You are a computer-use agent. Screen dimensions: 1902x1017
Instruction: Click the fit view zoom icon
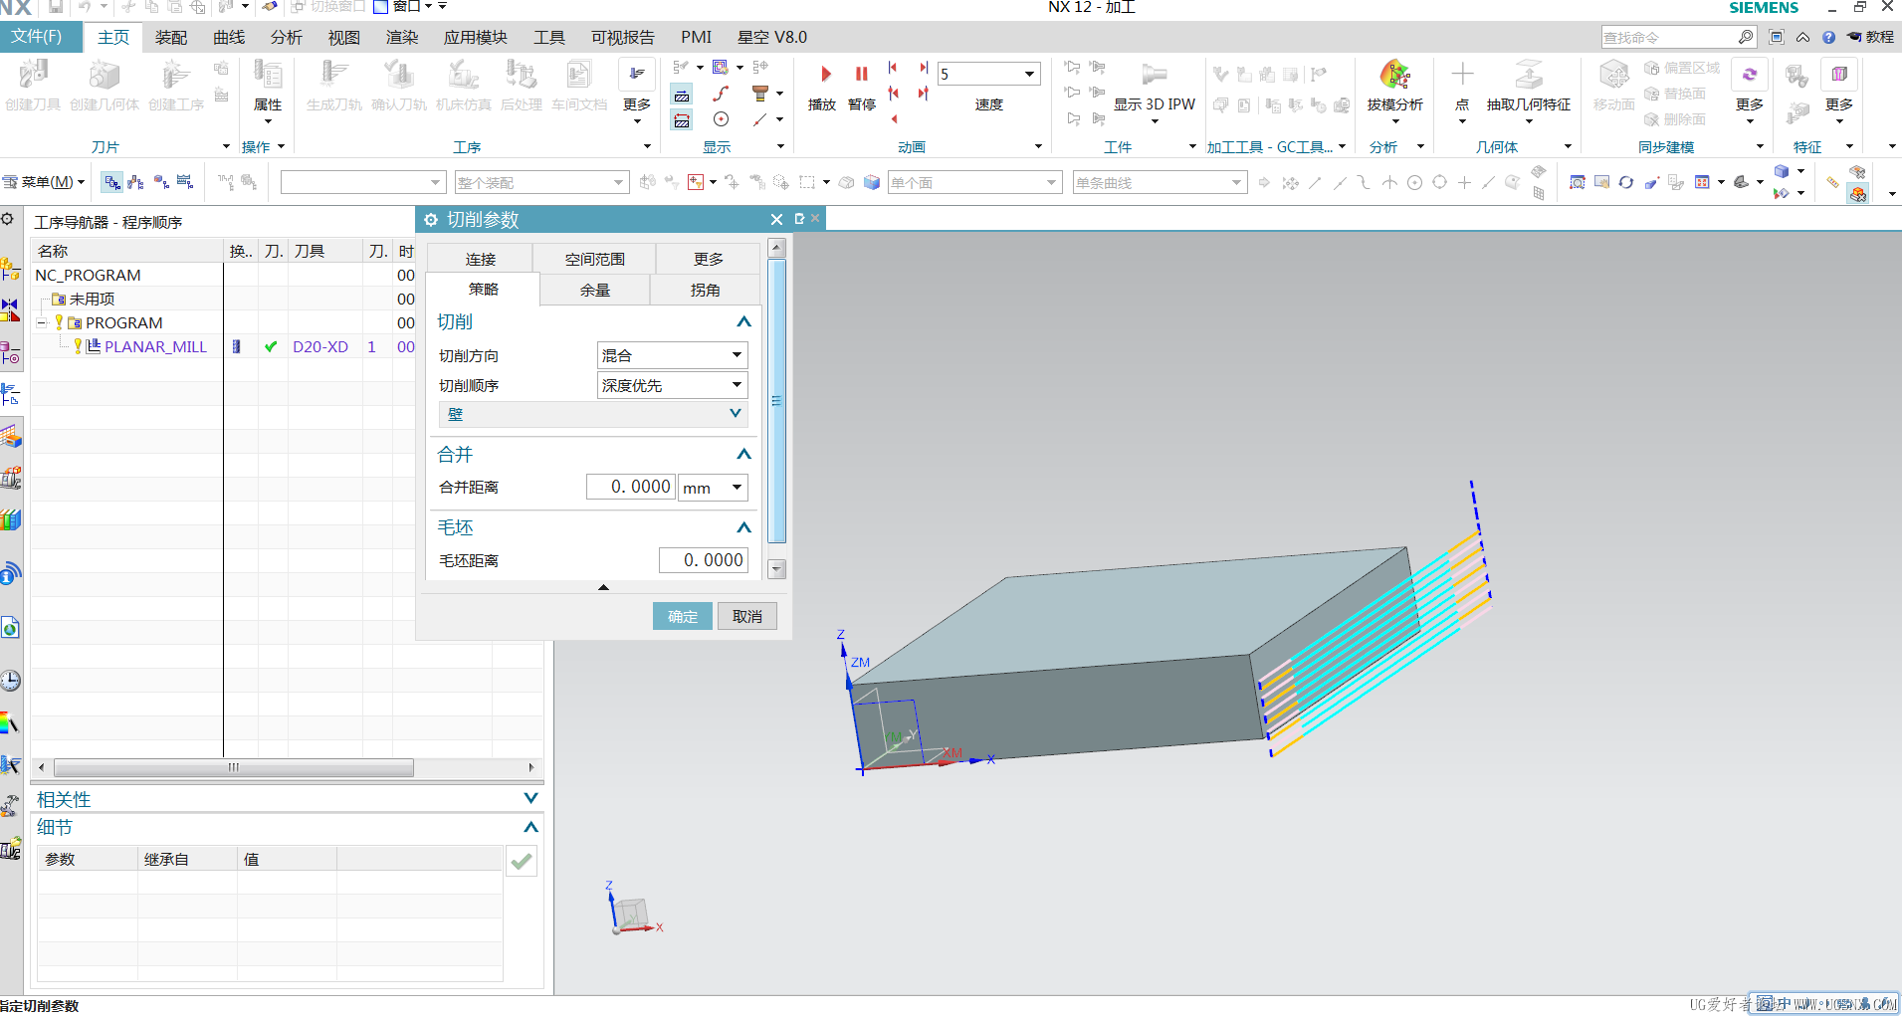pos(1577,182)
